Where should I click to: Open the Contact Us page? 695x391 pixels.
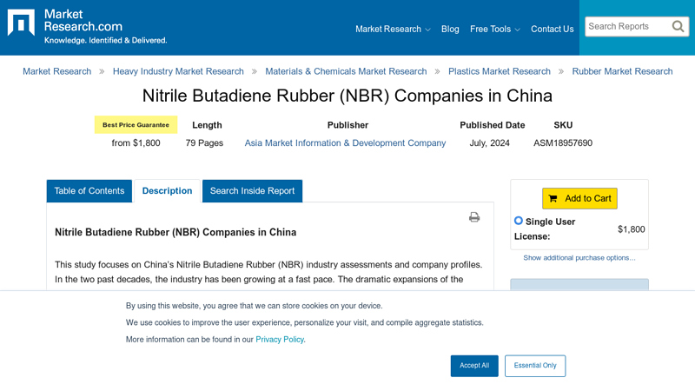tap(552, 29)
